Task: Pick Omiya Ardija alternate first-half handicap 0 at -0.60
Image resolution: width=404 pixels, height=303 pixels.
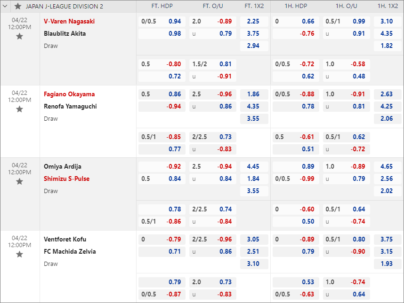Action: point(296,209)
